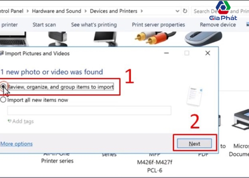The width and height of the screenshot is (249, 178).
Task: Close the Import Pictures and Videos dialog
Action: [x=207, y=53]
